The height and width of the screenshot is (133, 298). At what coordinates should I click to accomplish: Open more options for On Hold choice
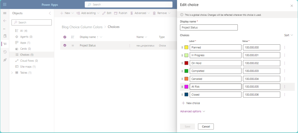285,63
